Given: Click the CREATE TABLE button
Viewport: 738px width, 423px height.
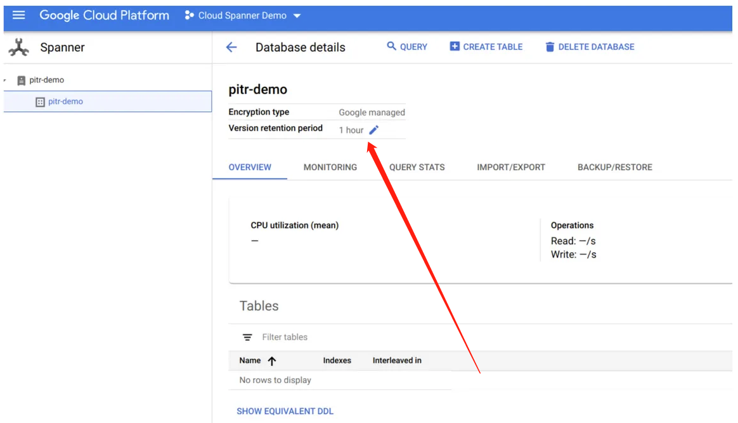Looking at the screenshot, I should [486, 46].
